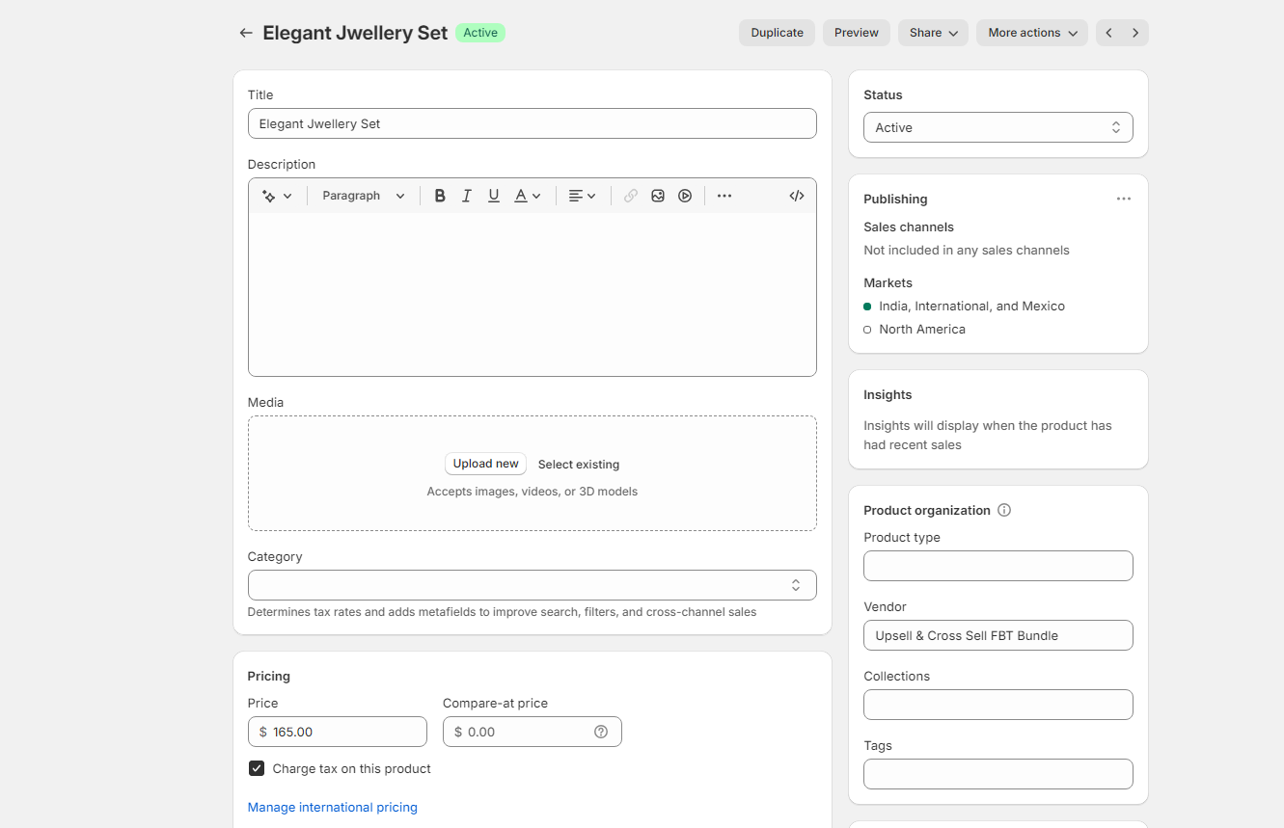Open Paragraph style dropdown
The image size is (1284, 828).
tap(364, 196)
